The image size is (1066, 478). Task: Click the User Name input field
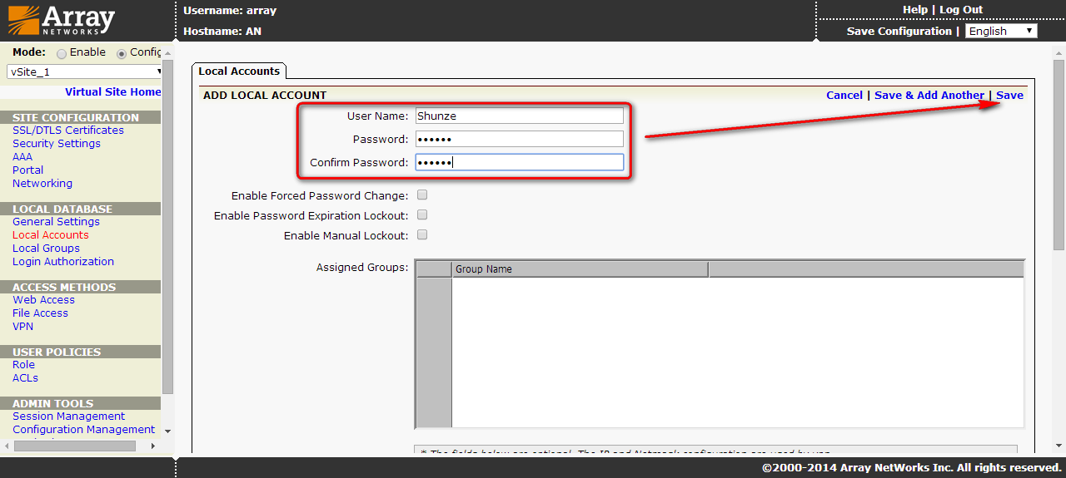tap(519, 116)
